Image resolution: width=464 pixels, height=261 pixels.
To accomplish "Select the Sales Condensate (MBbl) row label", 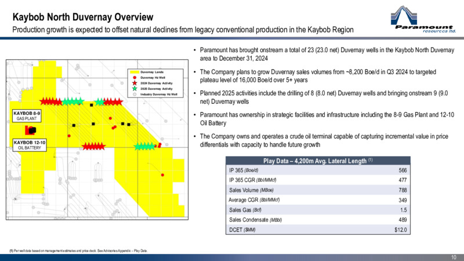I will (255, 220).
